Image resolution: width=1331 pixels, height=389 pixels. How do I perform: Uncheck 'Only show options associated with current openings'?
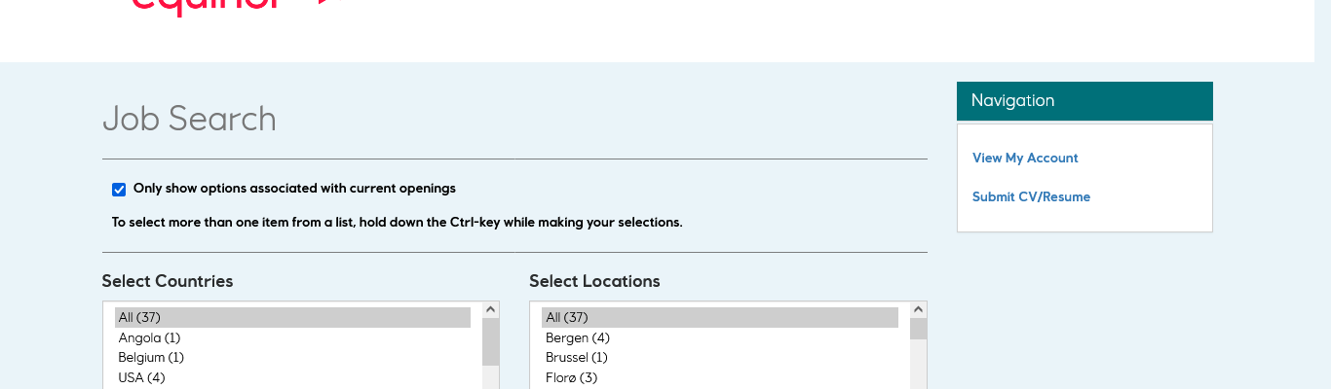[x=119, y=190]
